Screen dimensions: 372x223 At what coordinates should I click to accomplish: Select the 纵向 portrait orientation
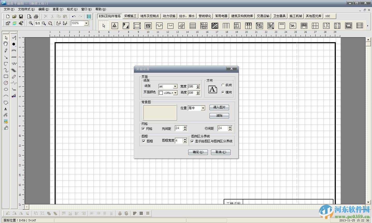(223, 85)
